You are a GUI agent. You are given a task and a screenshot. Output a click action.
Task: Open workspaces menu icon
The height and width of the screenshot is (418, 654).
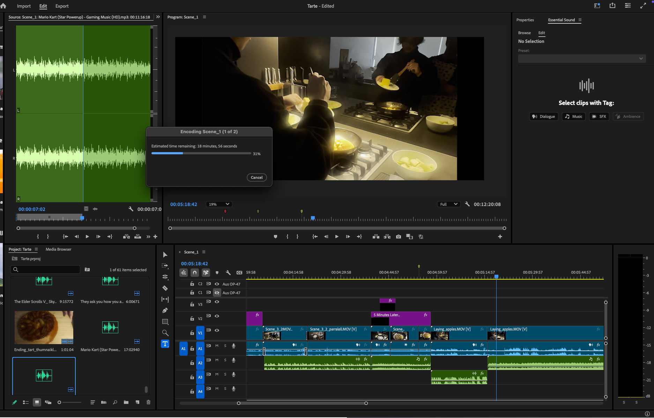tap(628, 6)
